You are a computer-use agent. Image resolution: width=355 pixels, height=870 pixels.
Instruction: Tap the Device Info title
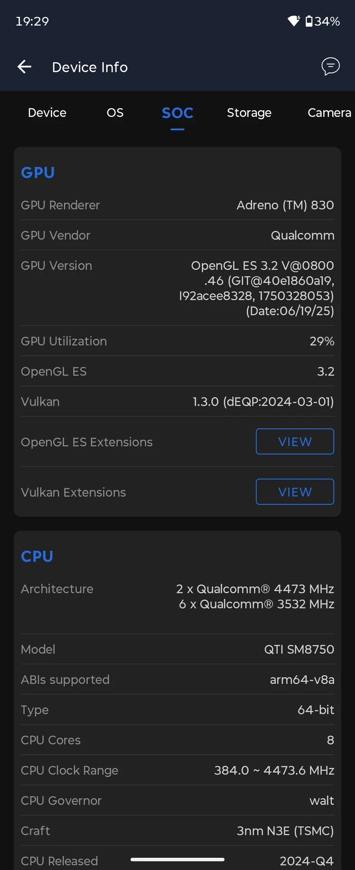coord(90,67)
